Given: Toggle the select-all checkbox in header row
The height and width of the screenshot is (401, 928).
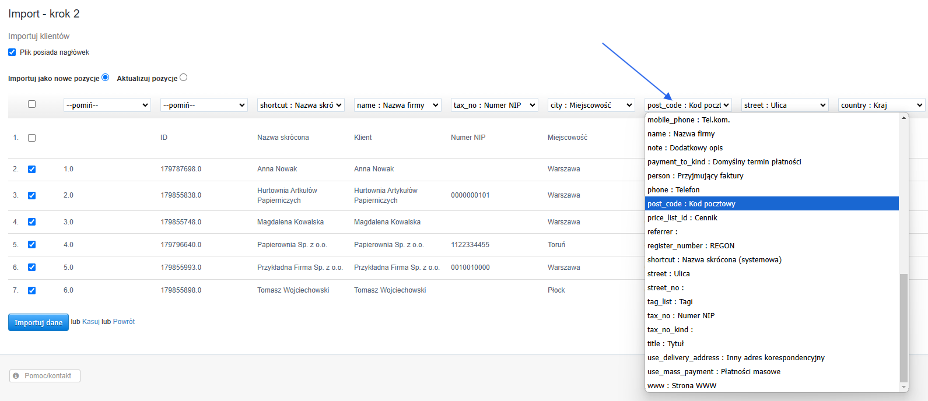Looking at the screenshot, I should click(x=31, y=104).
